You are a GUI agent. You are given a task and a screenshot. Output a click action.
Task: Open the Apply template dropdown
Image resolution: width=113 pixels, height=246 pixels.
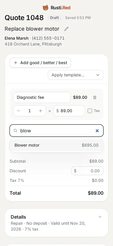click(76, 75)
